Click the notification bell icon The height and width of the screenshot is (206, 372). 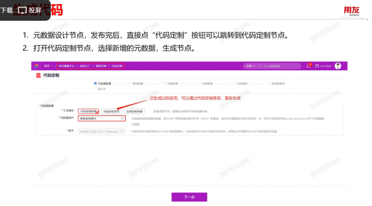(308, 66)
